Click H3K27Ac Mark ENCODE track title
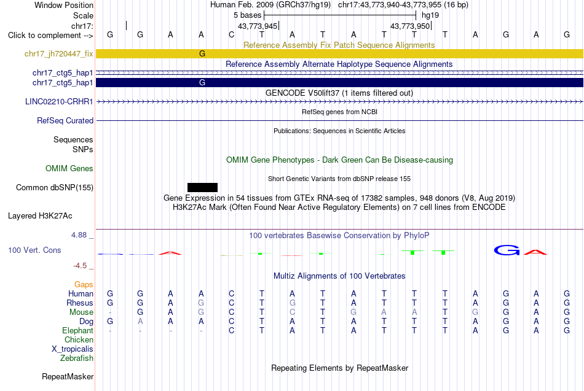This screenshot has width=584, height=391. coord(339,207)
